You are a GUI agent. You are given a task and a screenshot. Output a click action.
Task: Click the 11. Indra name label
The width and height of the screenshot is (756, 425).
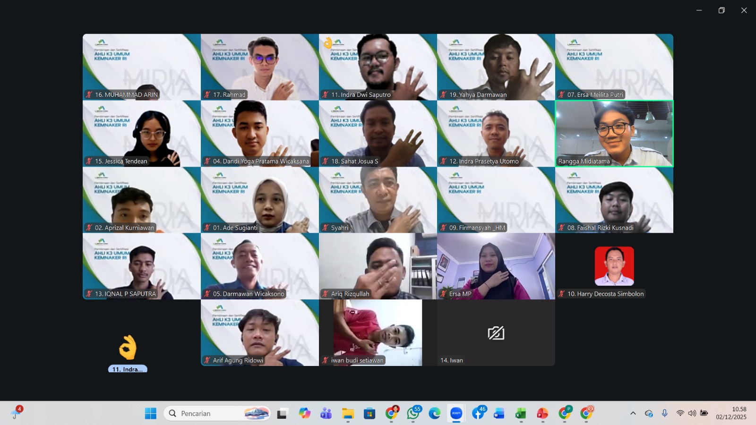point(128,369)
